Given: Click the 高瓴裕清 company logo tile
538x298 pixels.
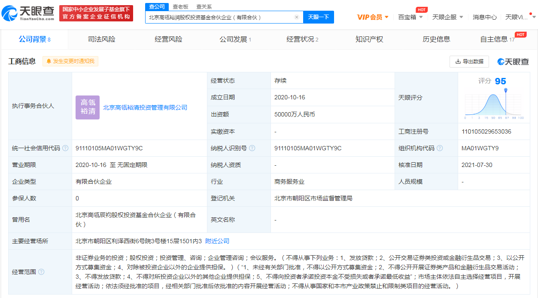Looking at the screenshot, I should (88, 107).
